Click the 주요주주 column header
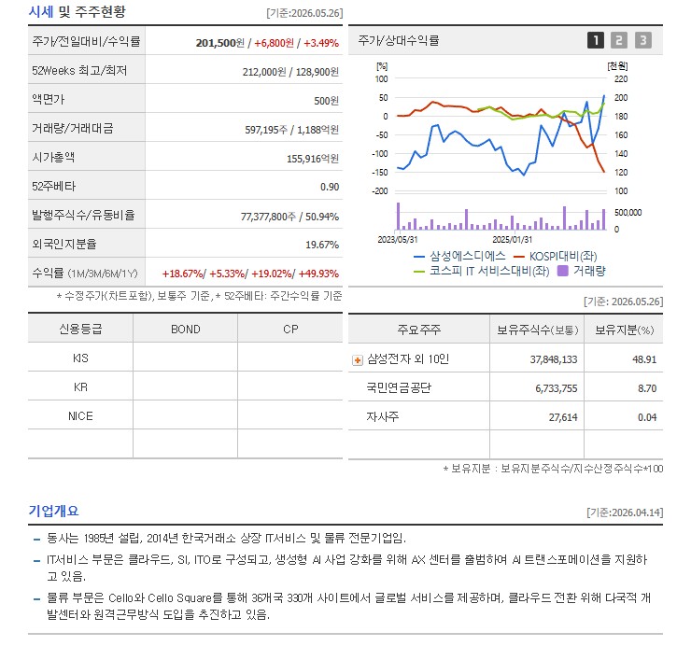677x646 pixels. (419, 330)
